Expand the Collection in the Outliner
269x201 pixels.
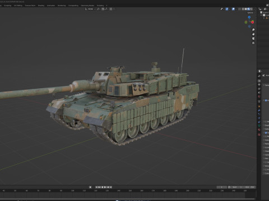point(261,15)
